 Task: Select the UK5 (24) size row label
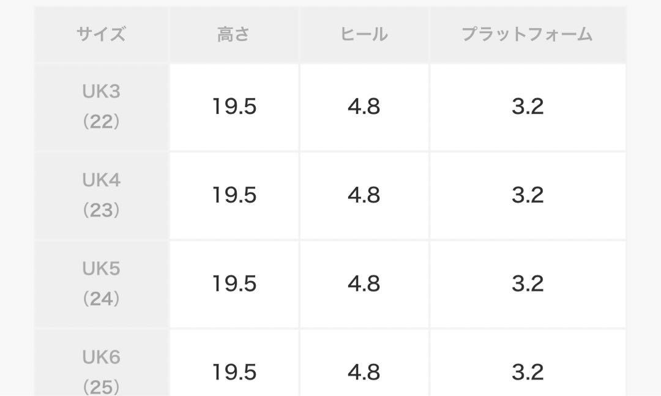click(101, 284)
